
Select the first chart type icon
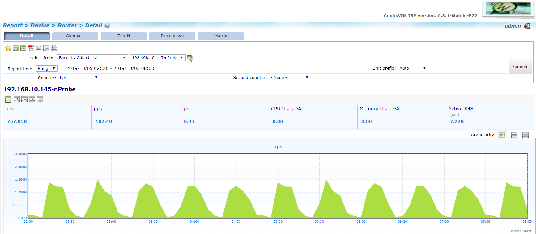tap(8, 100)
